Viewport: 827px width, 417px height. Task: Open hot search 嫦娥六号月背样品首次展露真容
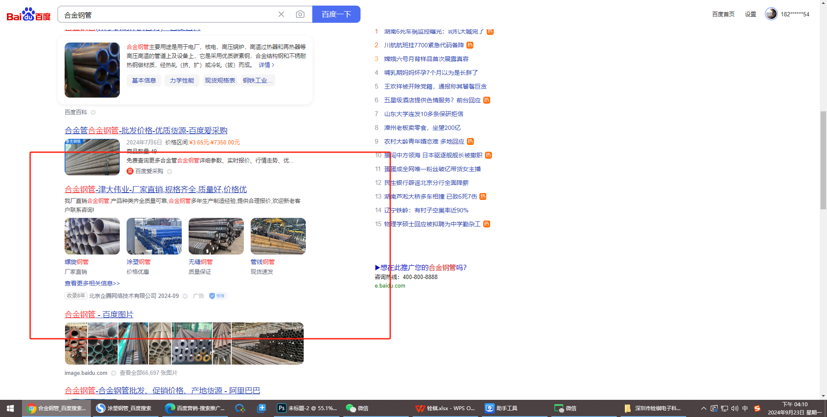coord(426,59)
